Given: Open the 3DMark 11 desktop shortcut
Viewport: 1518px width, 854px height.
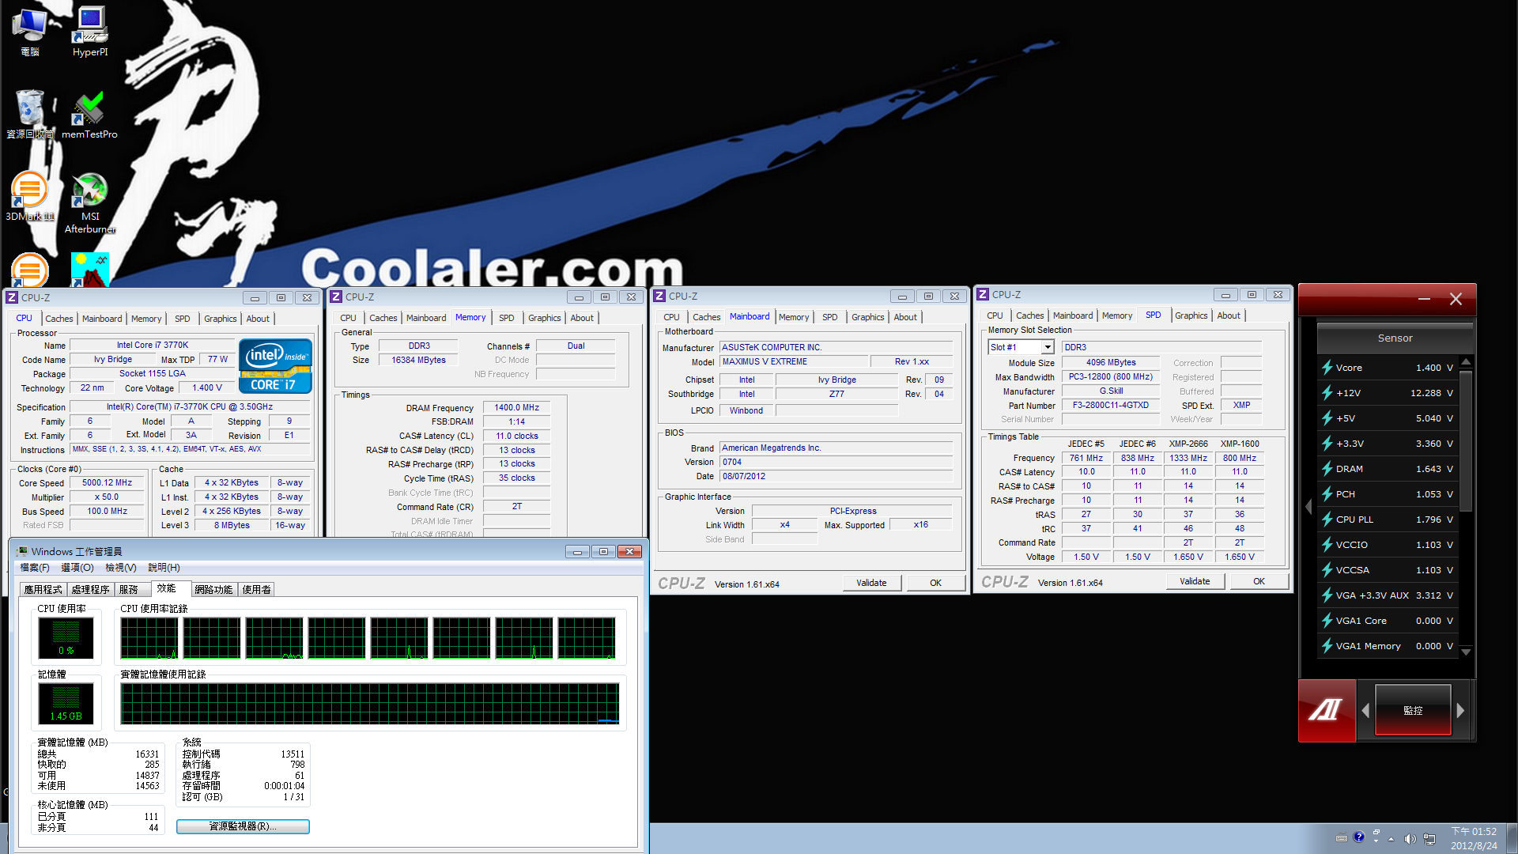Looking at the screenshot, I should pyautogui.click(x=30, y=197).
